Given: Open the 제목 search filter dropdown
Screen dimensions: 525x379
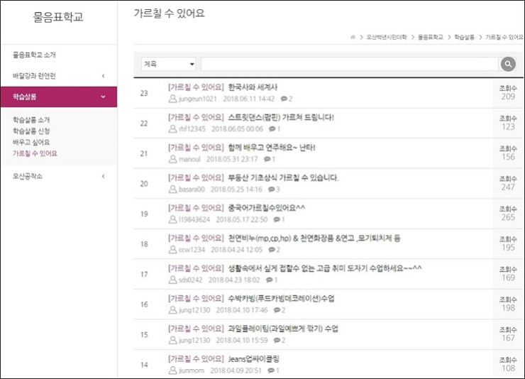Looking at the screenshot, I should coord(169,65).
